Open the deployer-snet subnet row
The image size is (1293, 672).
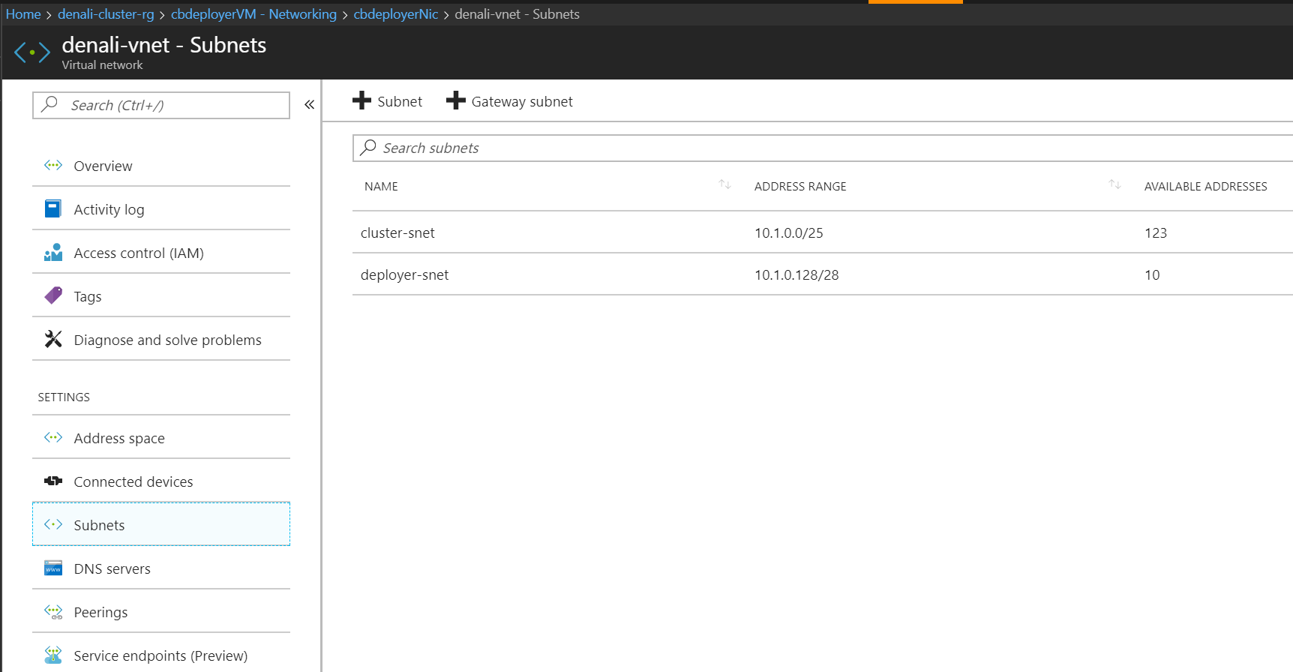[823, 274]
